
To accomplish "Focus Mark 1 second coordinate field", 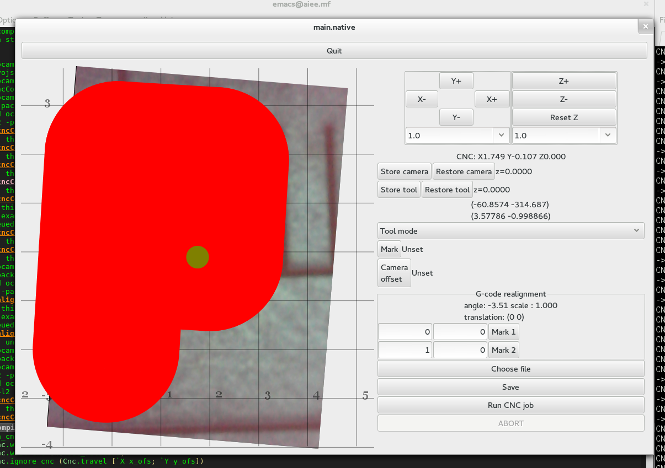I will point(460,332).
